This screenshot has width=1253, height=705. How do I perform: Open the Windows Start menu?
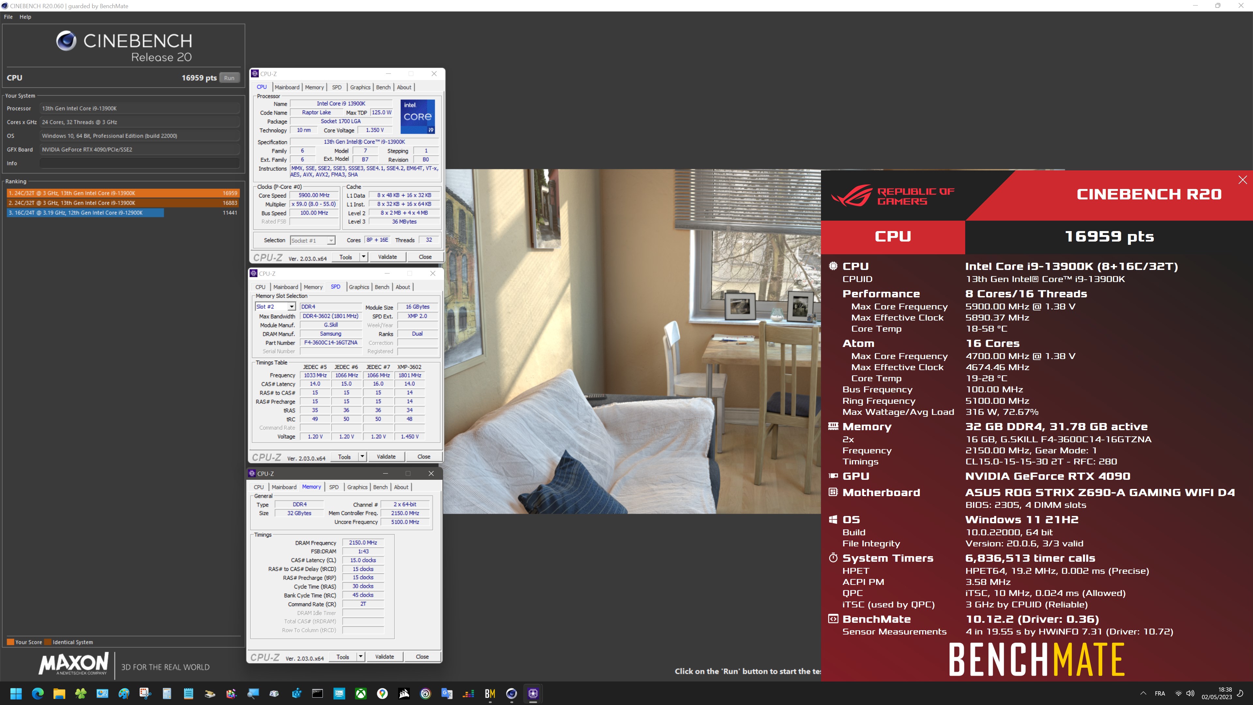coord(16,693)
